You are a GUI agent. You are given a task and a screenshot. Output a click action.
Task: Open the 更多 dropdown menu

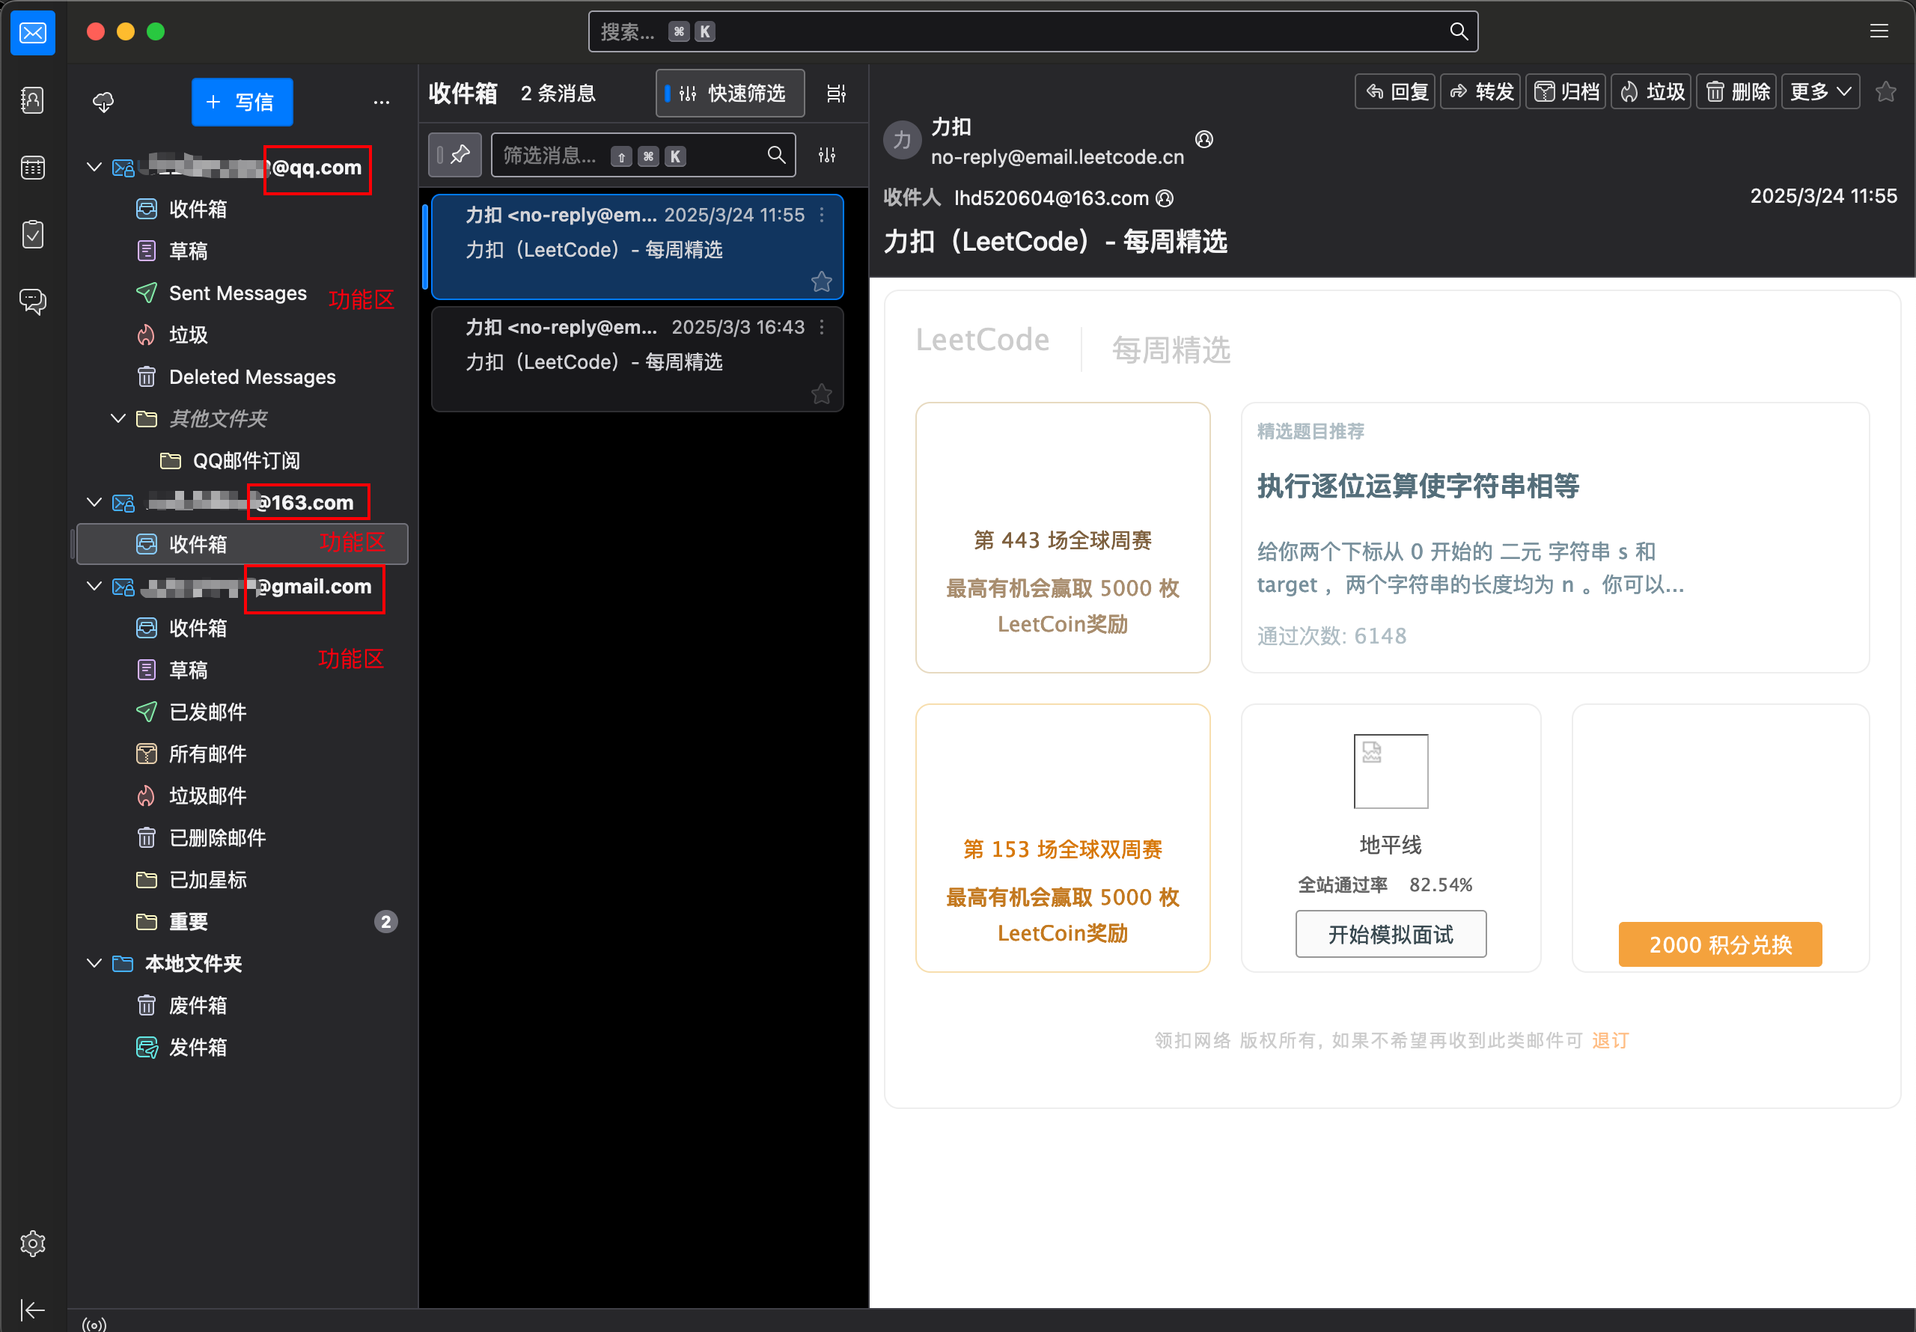(1819, 91)
